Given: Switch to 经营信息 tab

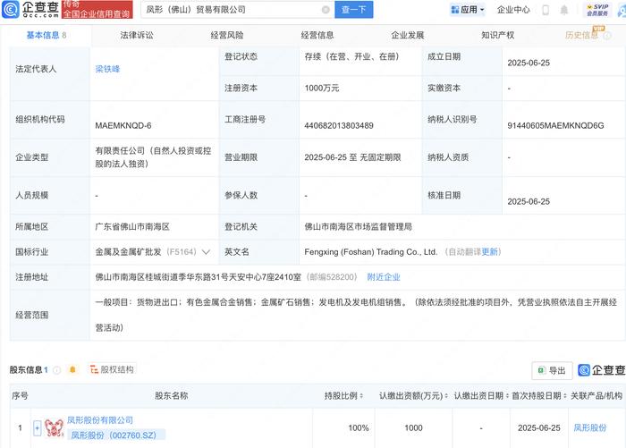Looking at the screenshot, I should 317,35.
